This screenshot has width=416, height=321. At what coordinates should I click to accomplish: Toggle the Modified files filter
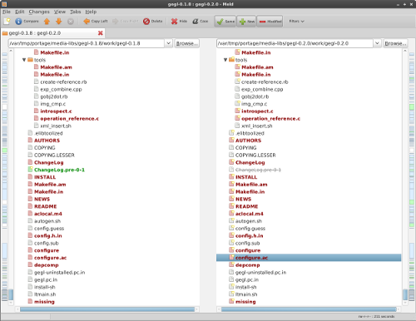coord(270,22)
